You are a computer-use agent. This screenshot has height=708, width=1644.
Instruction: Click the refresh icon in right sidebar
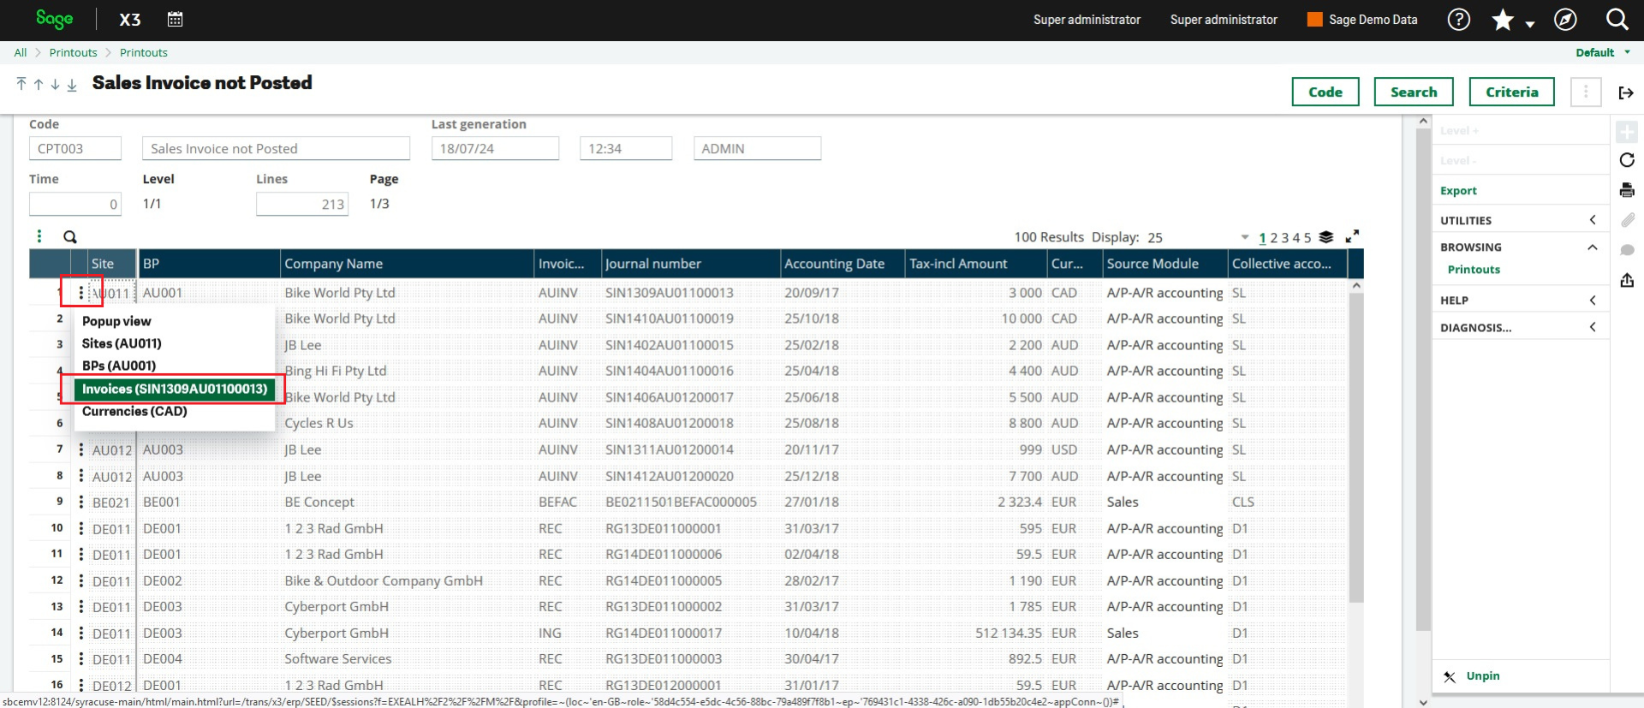tap(1627, 160)
